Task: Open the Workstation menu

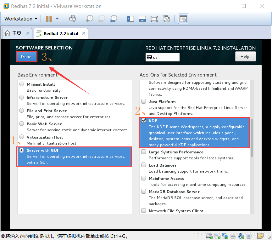Action: (21, 19)
